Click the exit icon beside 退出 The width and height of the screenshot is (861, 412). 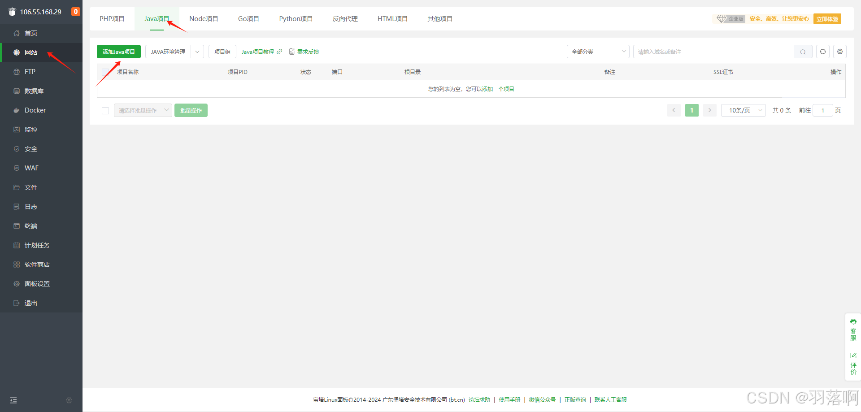(17, 303)
